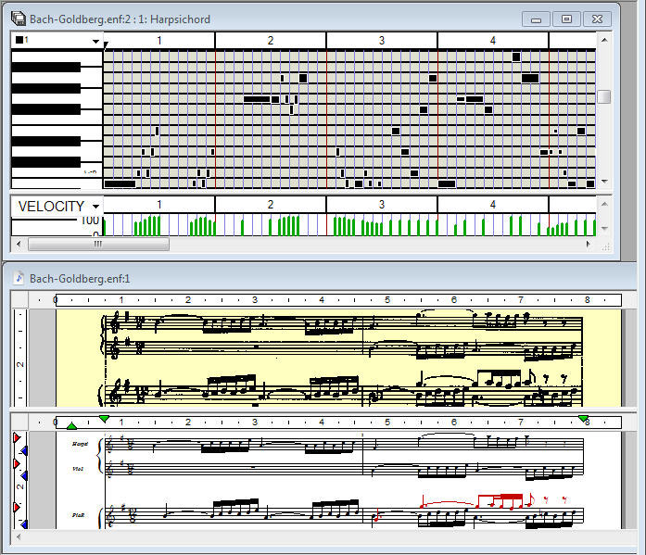Screen dimensions: 646x555
Task: Click the blue arrow marker beside the Harpsichord staff
Action: coord(24,451)
